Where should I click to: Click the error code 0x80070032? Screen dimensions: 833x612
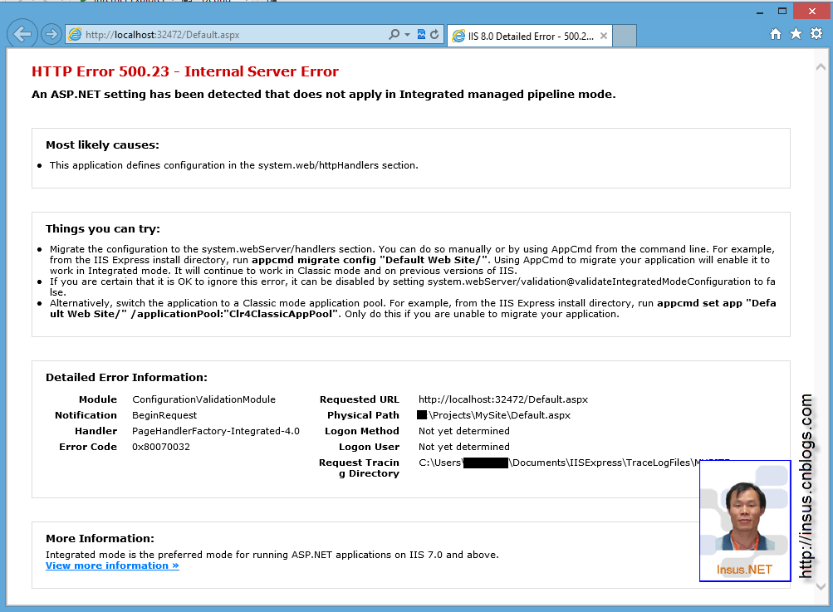point(161,448)
